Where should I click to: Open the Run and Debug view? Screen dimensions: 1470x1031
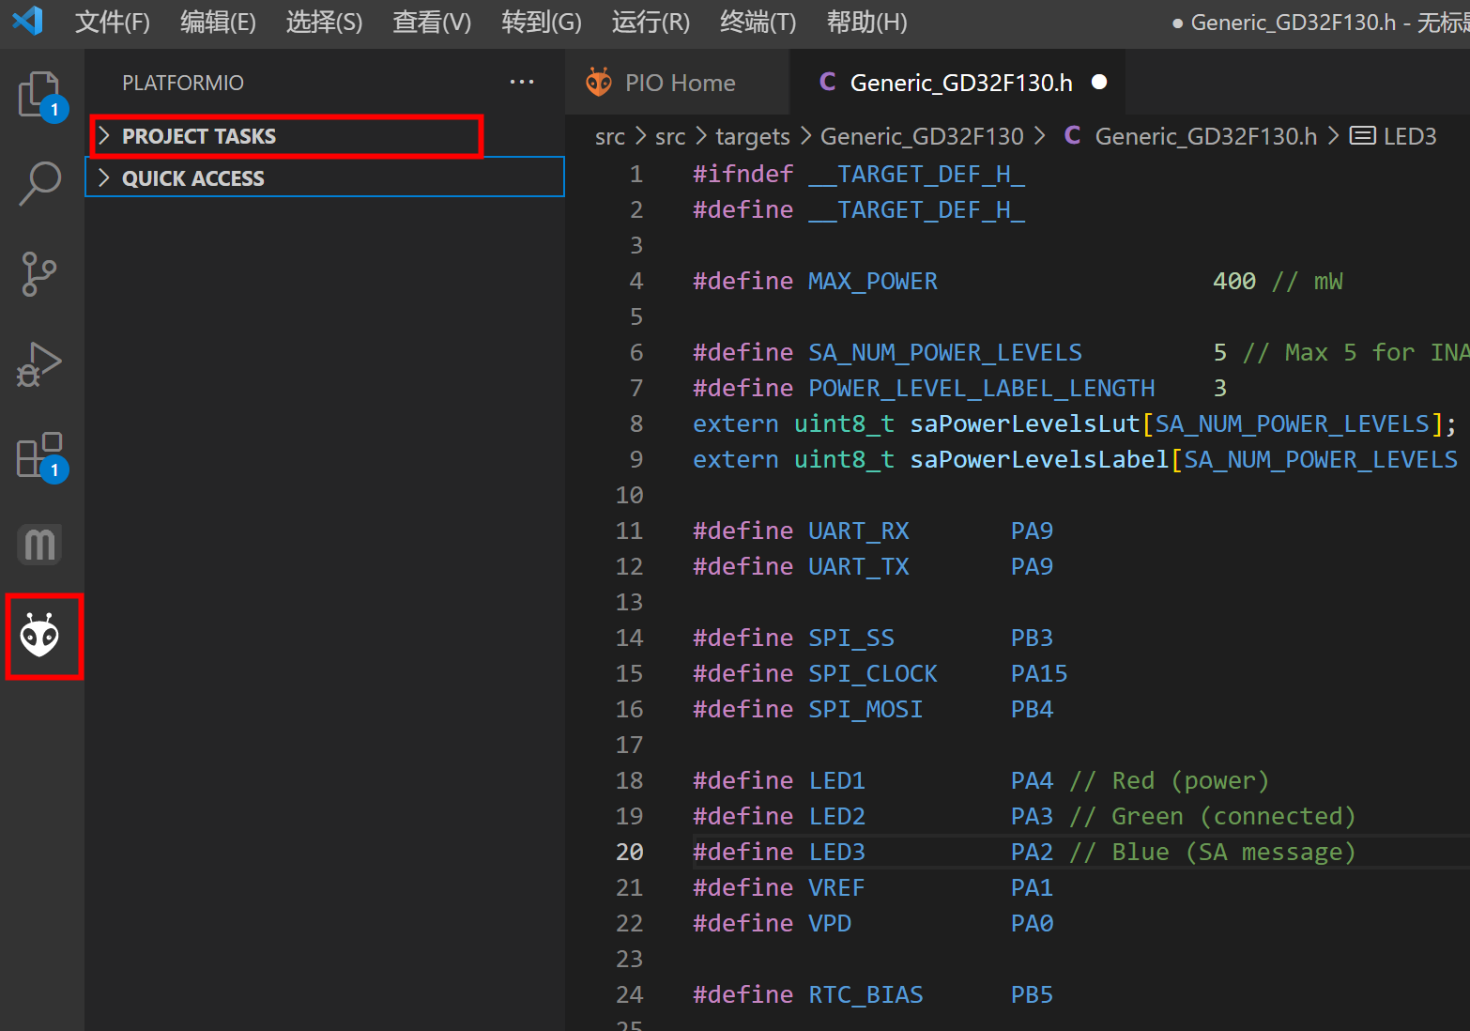[39, 364]
